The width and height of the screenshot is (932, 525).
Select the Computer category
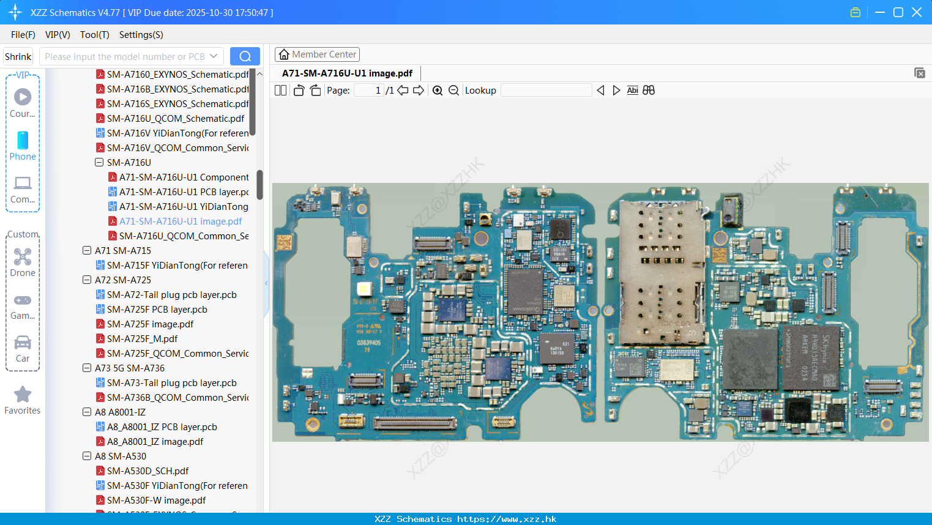[x=23, y=190]
